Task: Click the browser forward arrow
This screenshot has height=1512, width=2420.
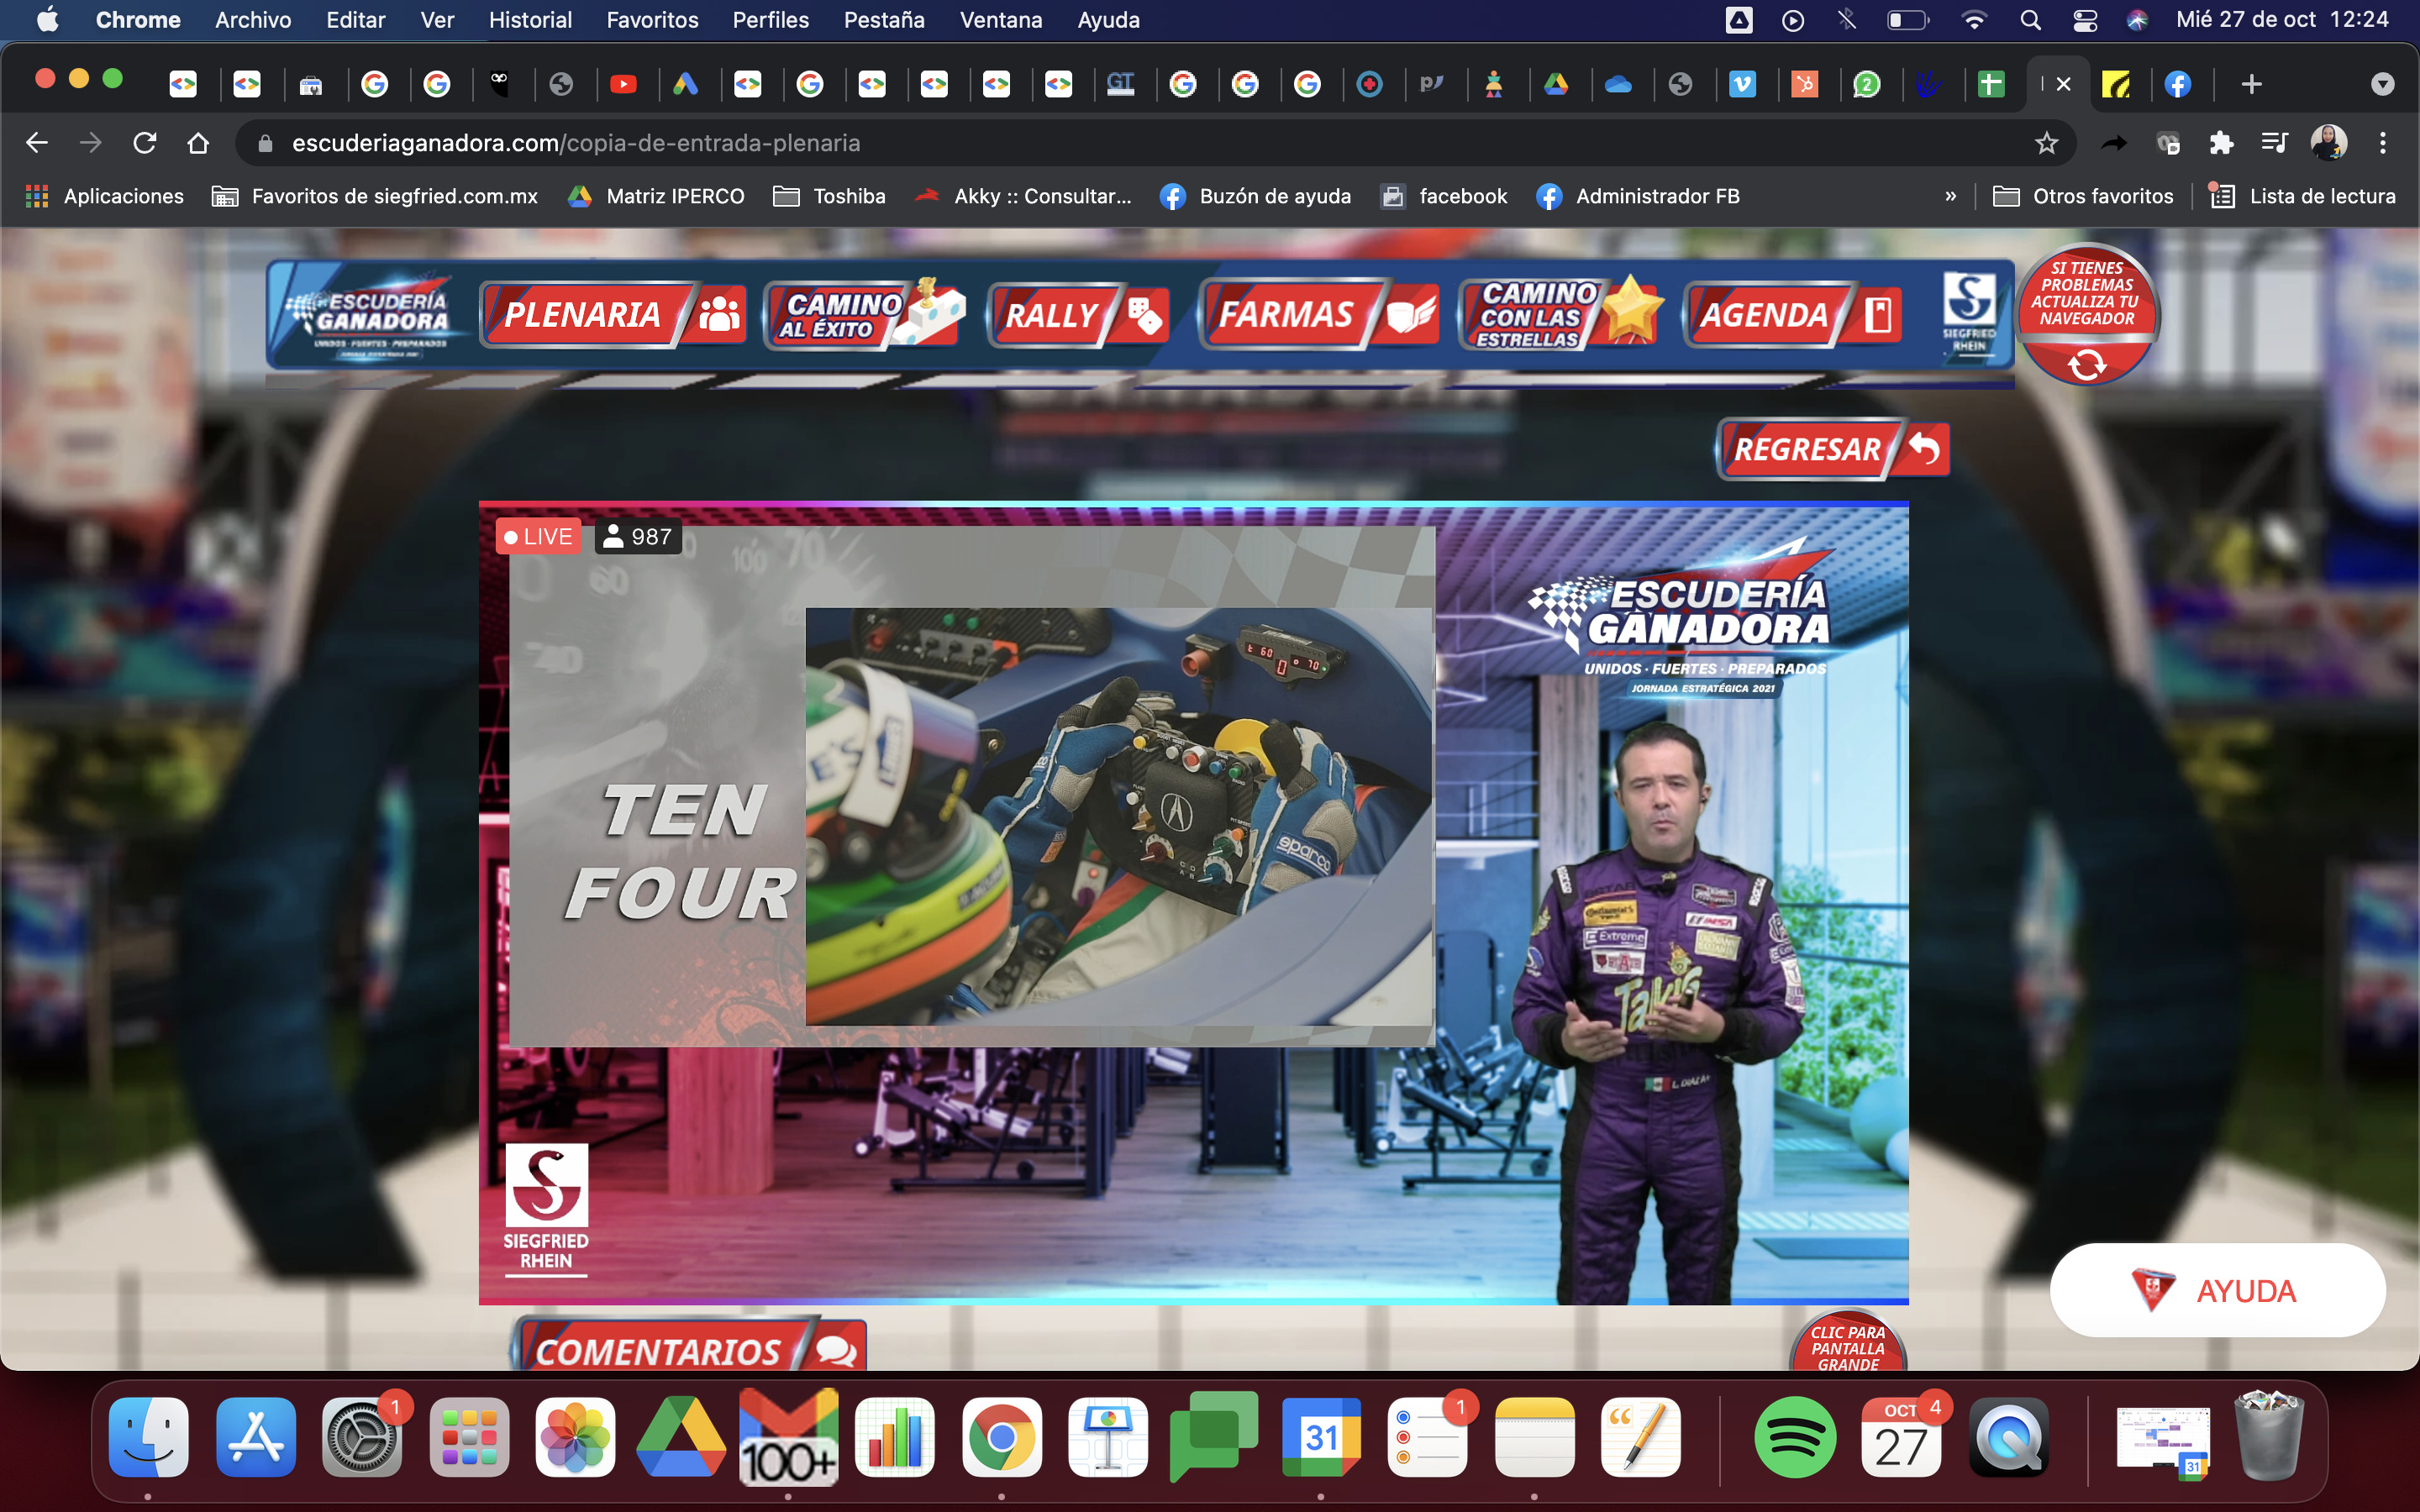Action: click(x=91, y=143)
